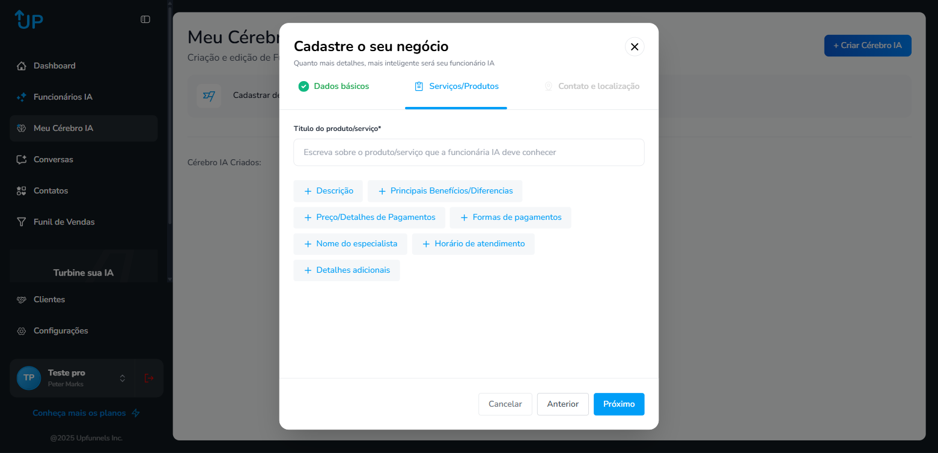Select Contato e localização step tab
938x453 pixels.
[591, 87]
